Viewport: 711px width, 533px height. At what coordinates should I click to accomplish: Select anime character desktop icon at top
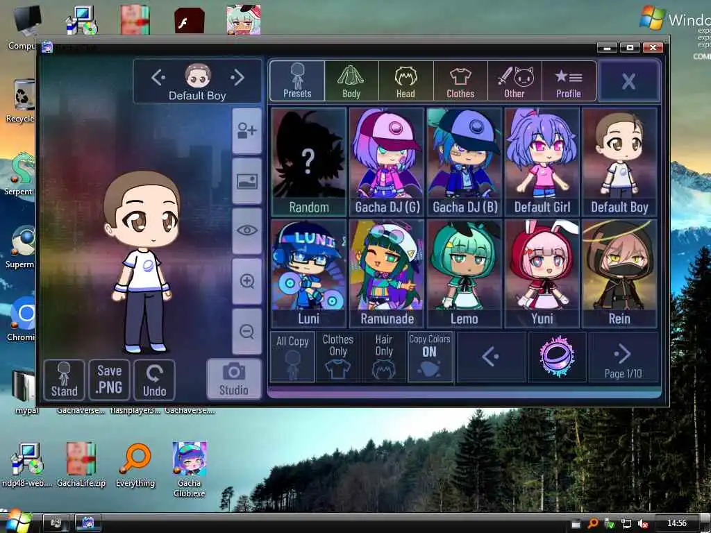click(x=244, y=19)
